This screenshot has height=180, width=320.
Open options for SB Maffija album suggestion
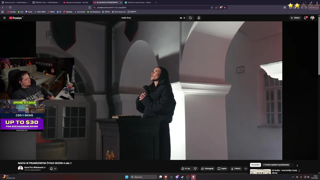coord(299,171)
